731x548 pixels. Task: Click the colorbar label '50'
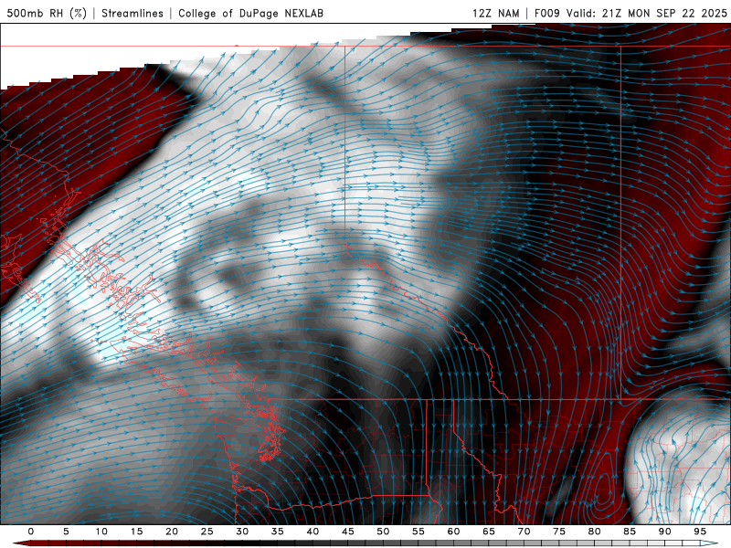pyautogui.click(x=383, y=532)
